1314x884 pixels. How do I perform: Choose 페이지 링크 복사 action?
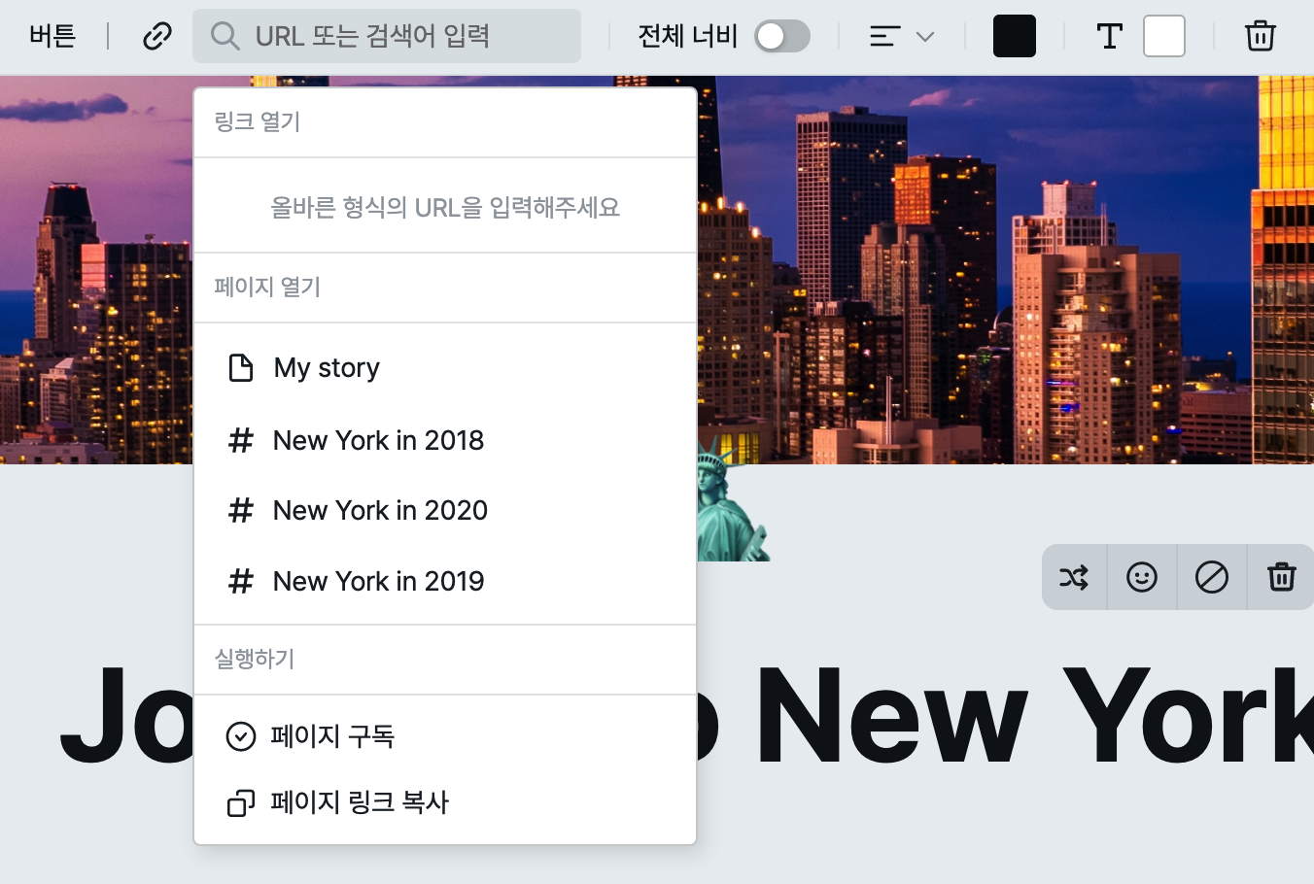click(x=360, y=803)
